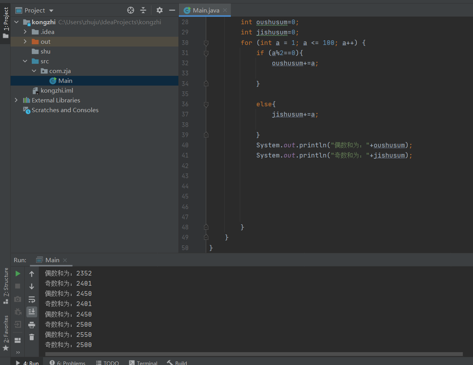Image resolution: width=473 pixels, height=365 pixels.
Task: Collapse the src folder
Action: 25,61
